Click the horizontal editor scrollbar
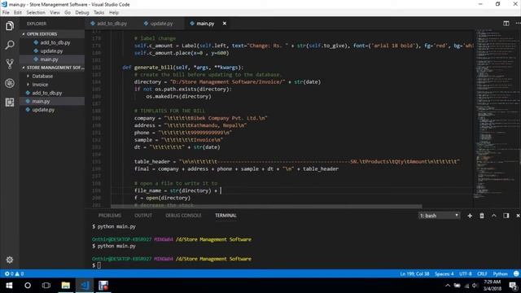 pos(266,206)
